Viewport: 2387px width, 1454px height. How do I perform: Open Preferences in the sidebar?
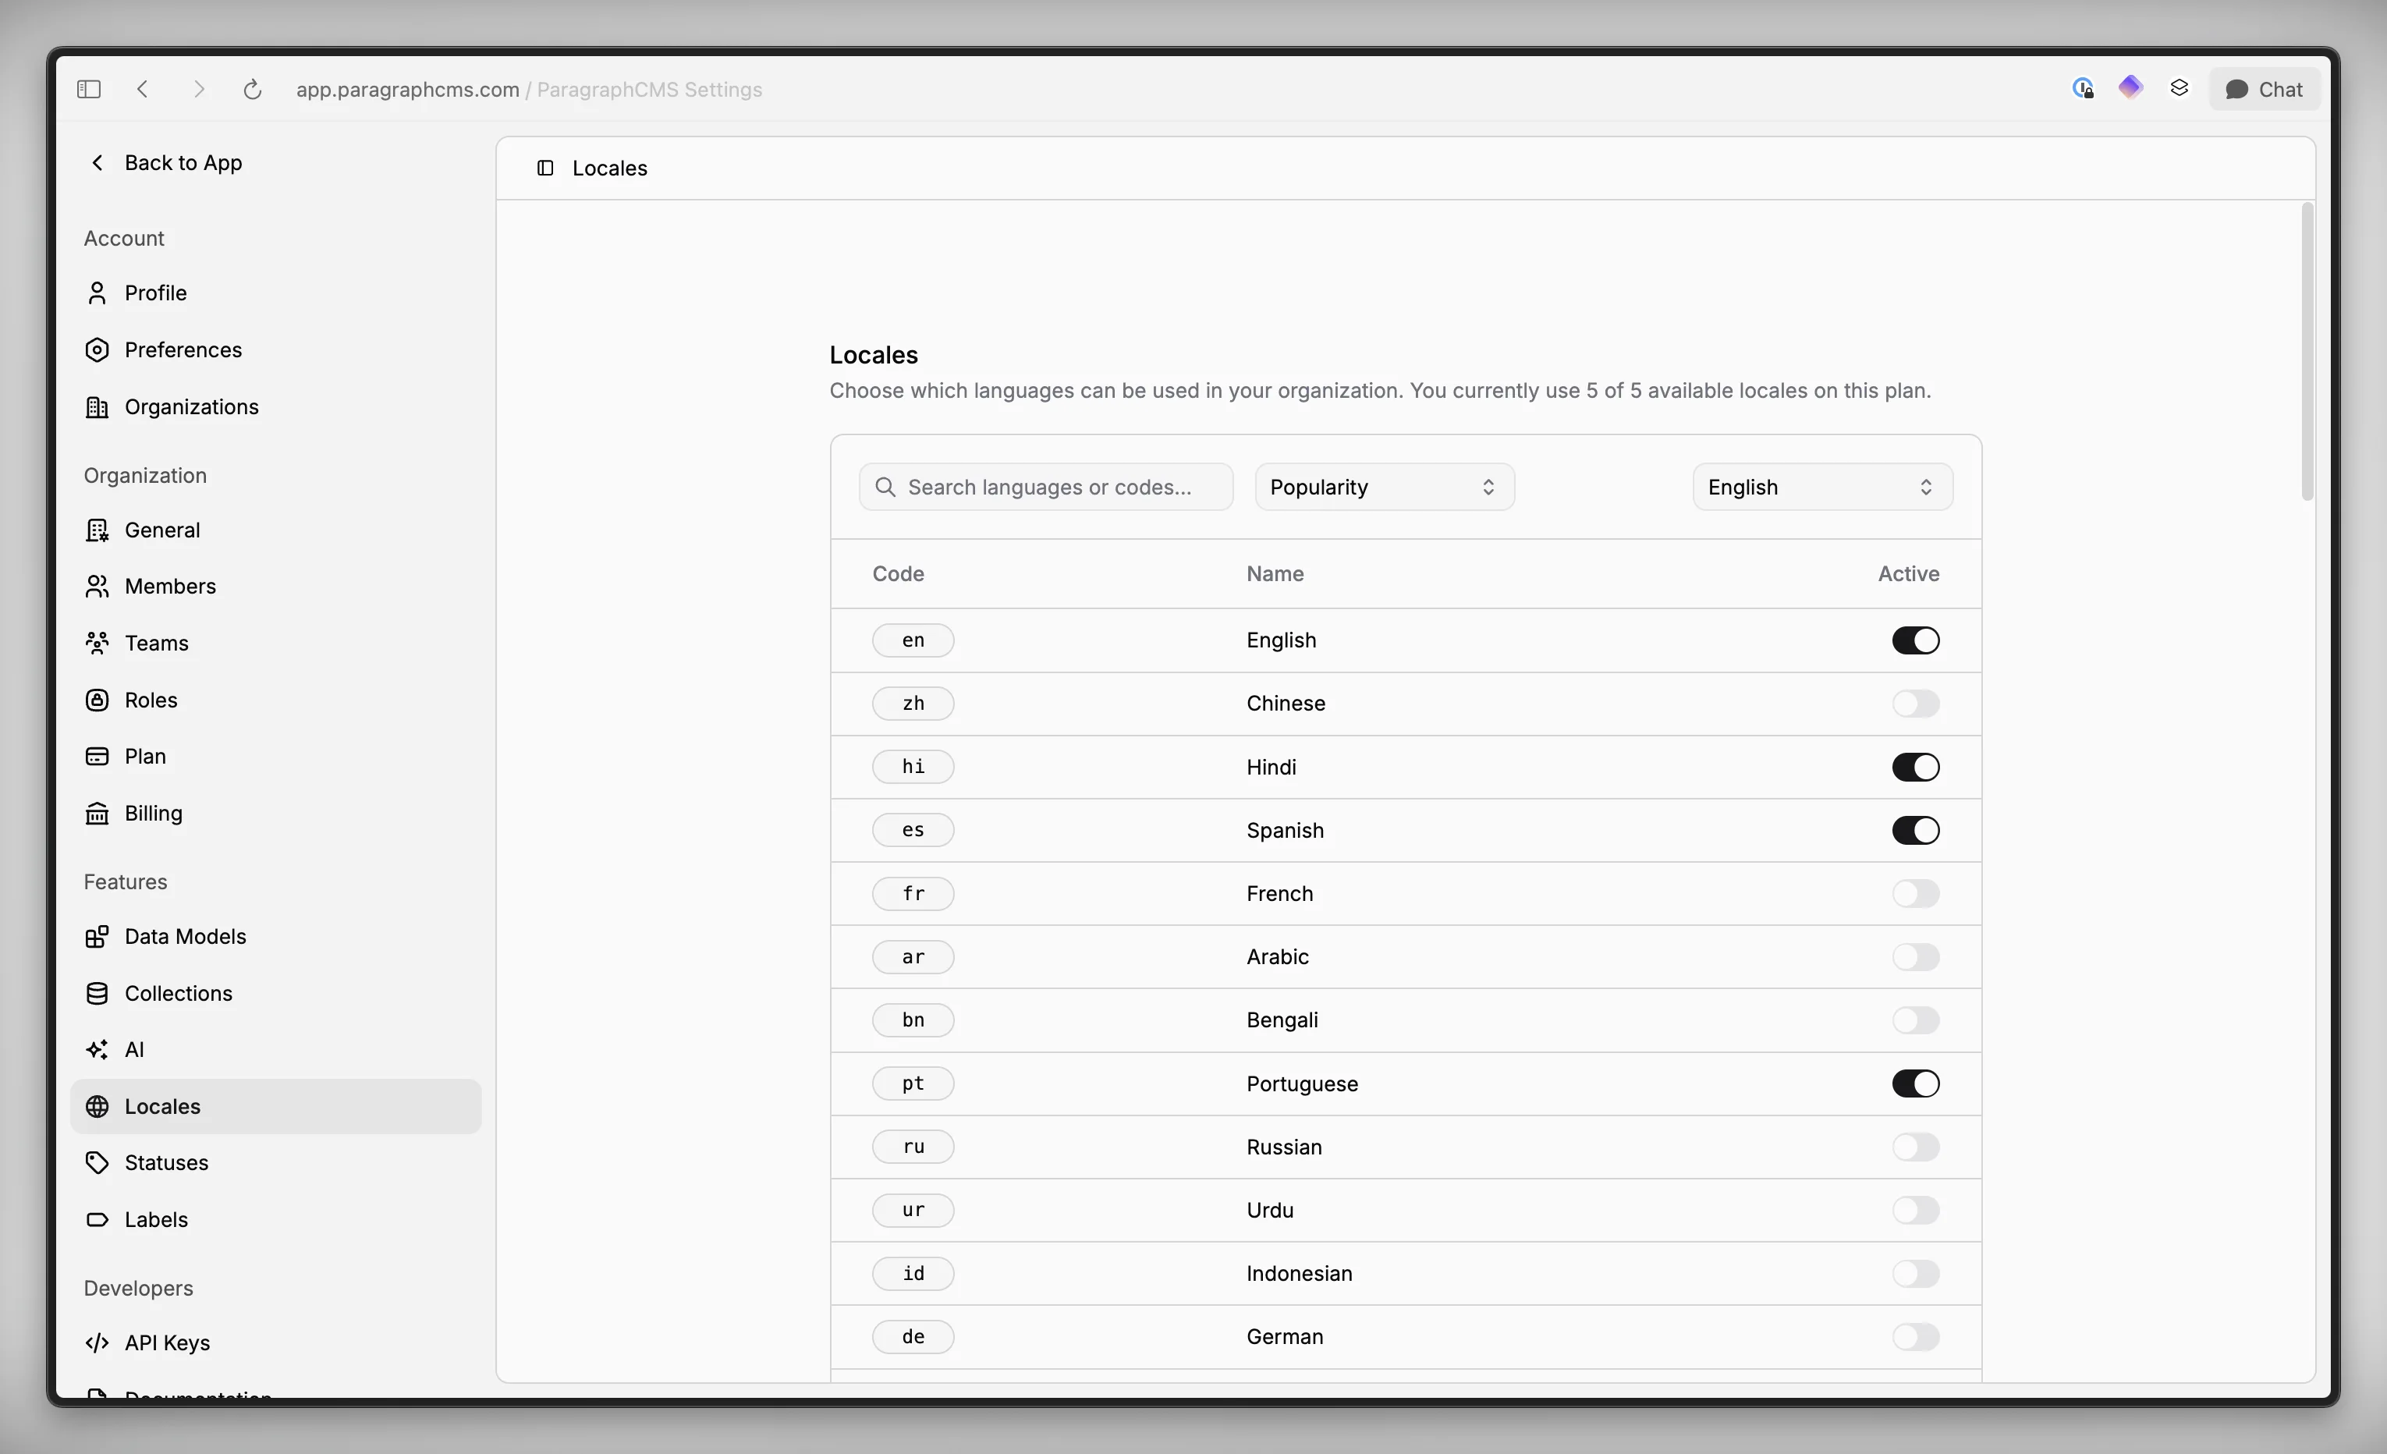coord(276,349)
